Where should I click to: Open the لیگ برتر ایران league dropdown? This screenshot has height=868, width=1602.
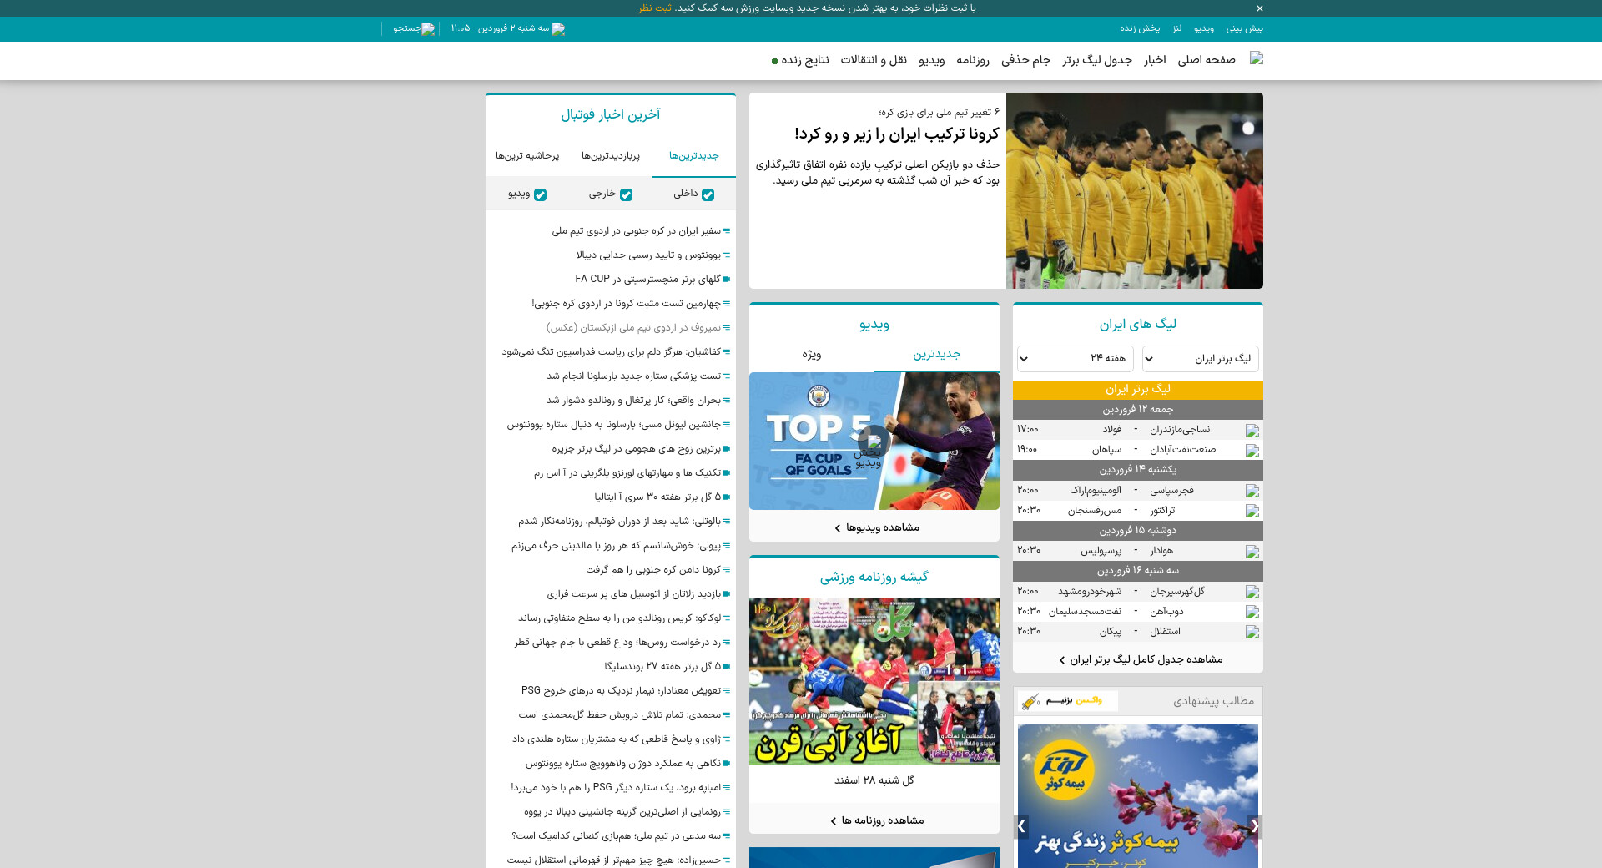pyautogui.click(x=1200, y=359)
